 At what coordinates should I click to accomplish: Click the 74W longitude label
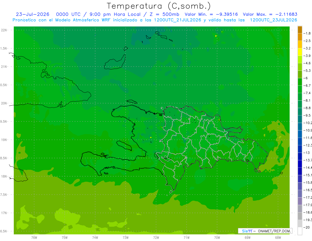coord(95,238)
